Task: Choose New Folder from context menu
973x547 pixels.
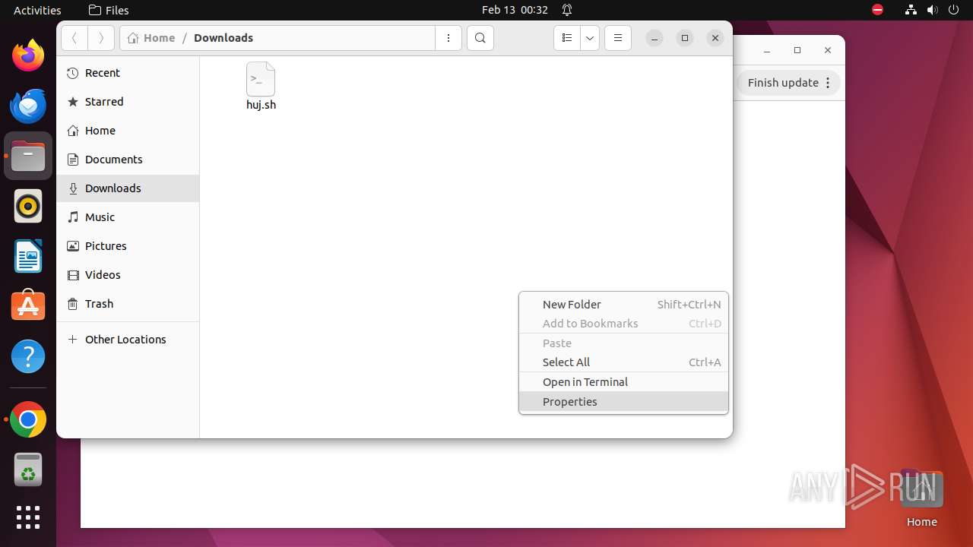Action: (x=623, y=305)
